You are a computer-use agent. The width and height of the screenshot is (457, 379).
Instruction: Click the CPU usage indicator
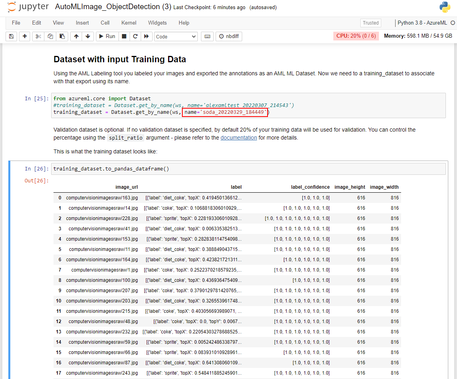coord(356,36)
